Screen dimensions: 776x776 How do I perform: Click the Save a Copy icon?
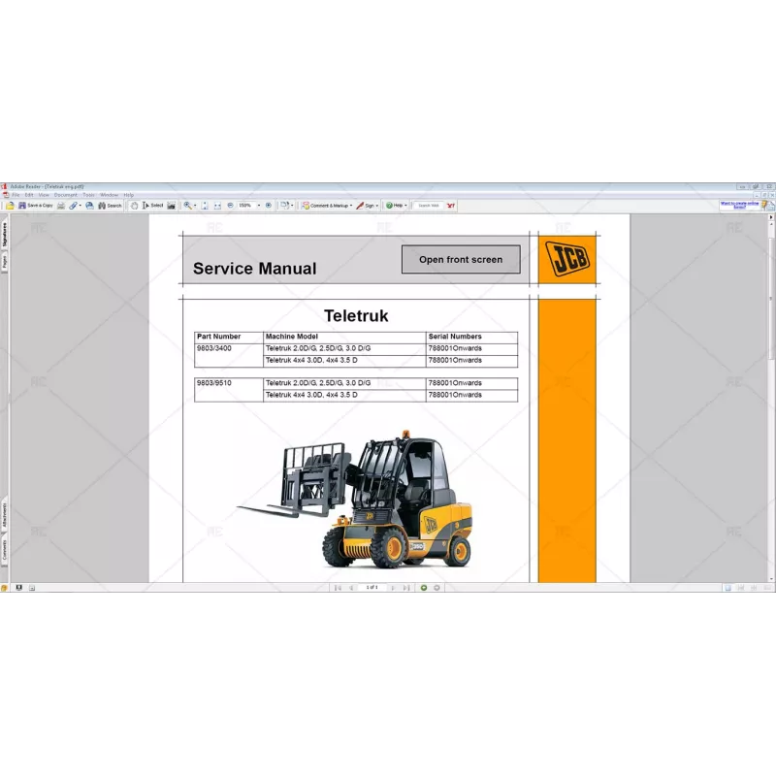[x=21, y=205]
